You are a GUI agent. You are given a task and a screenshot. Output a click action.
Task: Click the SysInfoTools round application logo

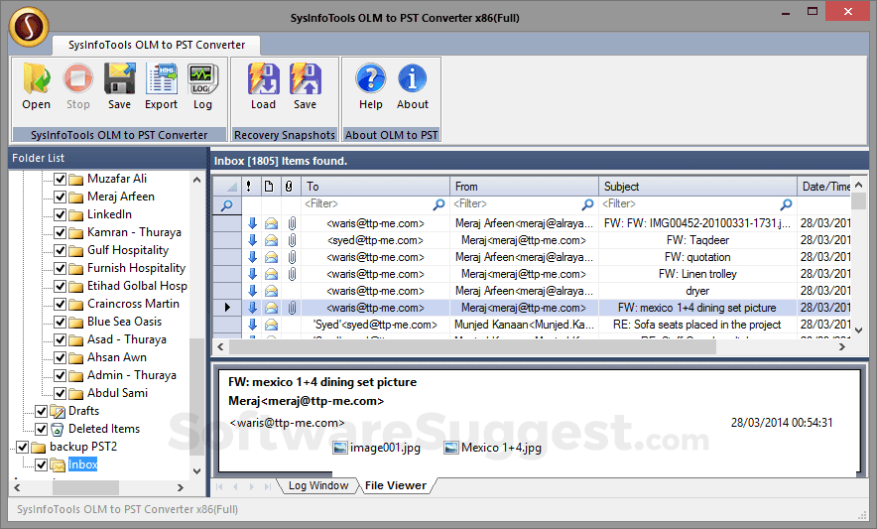(x=29, y=27)
